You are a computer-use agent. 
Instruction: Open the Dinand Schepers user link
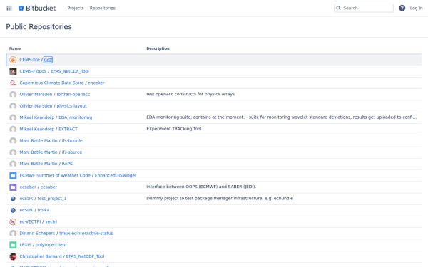[x=37, y=234]
